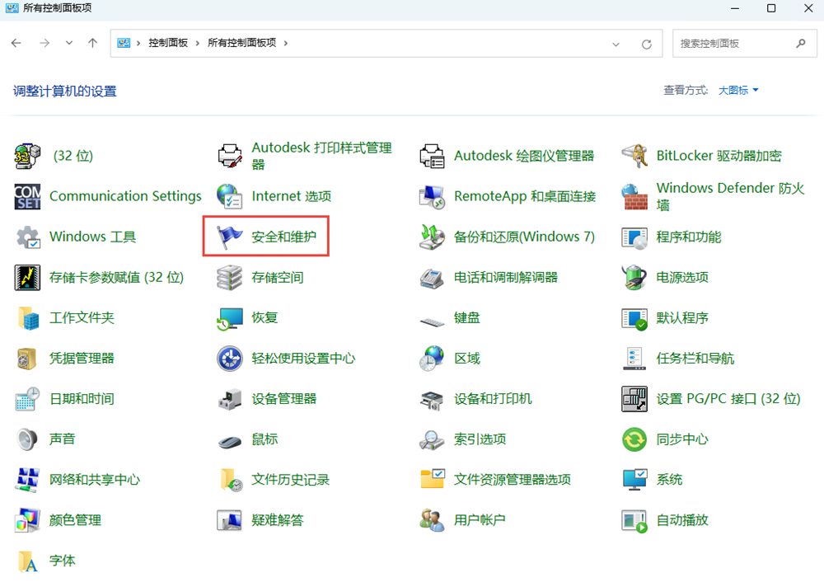Expand the address bar history dropdown
The image size is (824, 582).
(616, 45)
